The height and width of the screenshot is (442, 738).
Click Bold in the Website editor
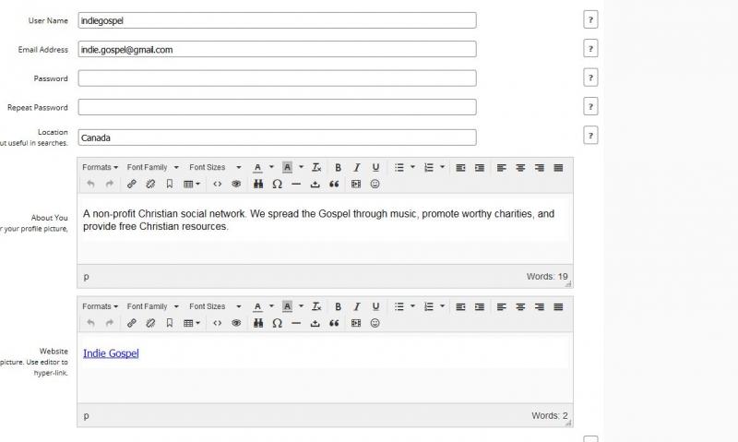pyautogui.click(x=338, y=306)
